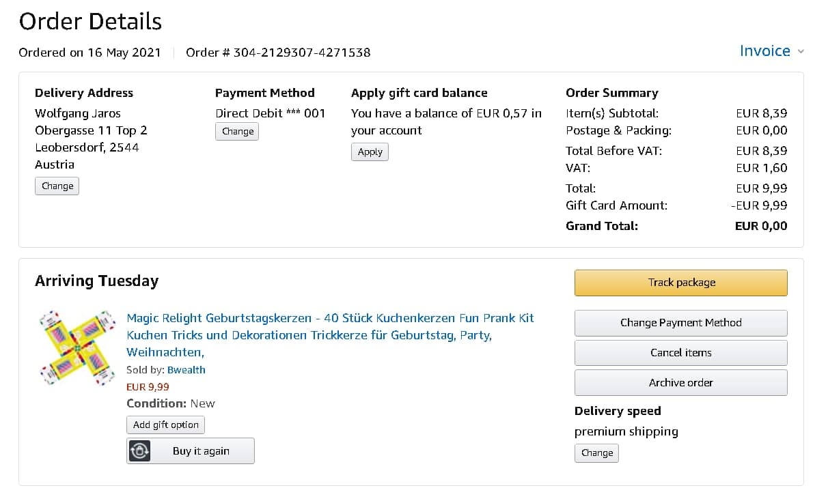Click Change Payment Method button
The image size is (828, 501).
click(x=680, y=323)
